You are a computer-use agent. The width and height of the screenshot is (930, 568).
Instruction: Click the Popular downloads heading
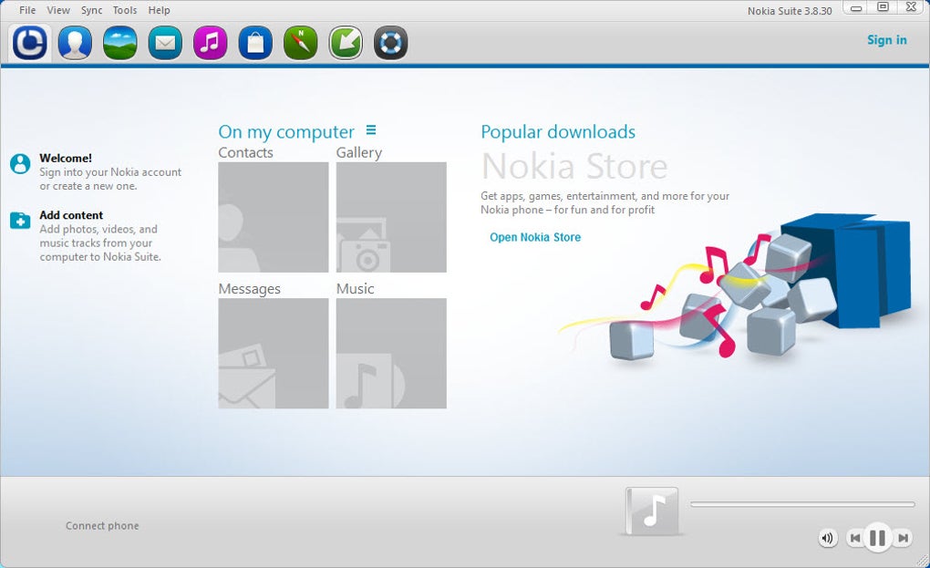tap(558, 131)
